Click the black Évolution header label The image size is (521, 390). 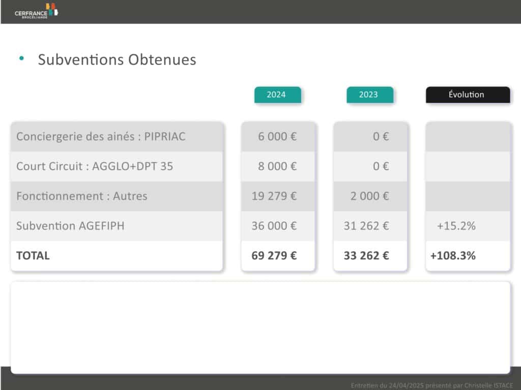pos(468,95)
